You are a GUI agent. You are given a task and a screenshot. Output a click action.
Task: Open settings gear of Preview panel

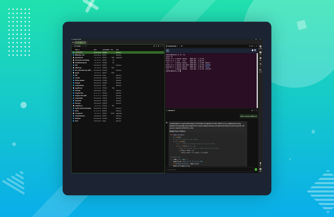pyautogui.click(x=159, y=46)
